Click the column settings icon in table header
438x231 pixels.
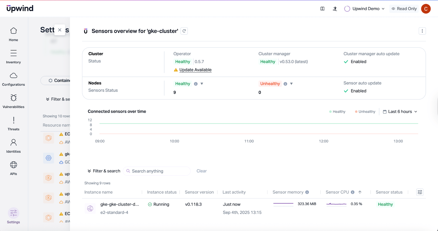[420, 192]
